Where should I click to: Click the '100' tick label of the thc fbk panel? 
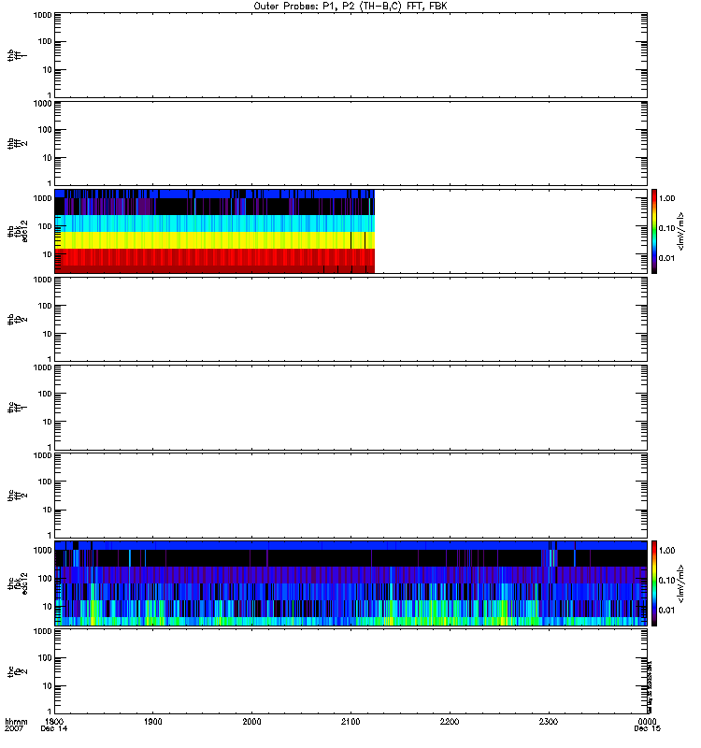[45, 579]
